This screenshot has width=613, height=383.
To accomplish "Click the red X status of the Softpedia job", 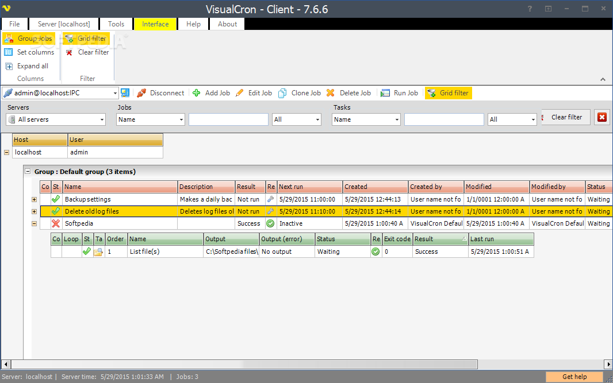I will click(x=56, y=223).
